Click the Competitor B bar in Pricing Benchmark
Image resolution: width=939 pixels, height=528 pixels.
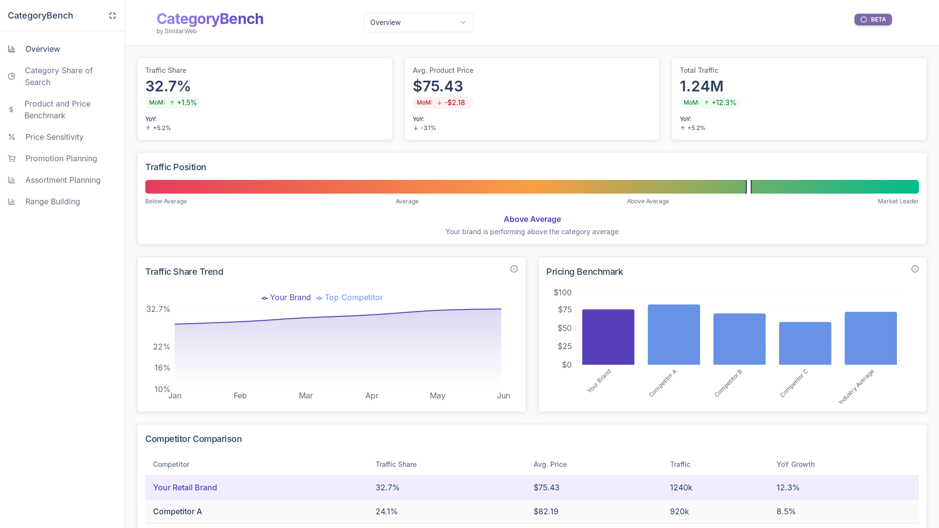739,339
